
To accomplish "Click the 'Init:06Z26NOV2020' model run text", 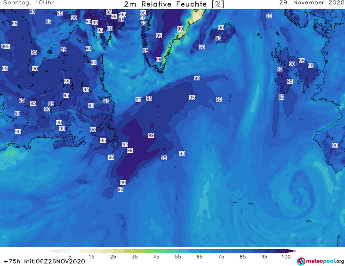I will pos(54,261).
